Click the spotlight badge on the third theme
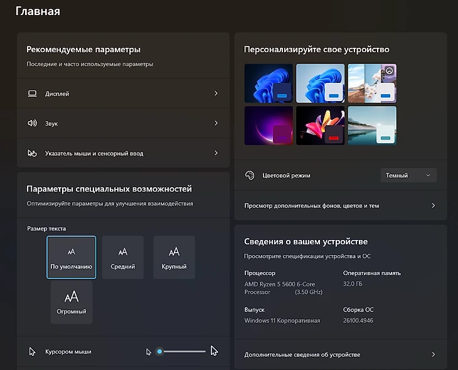Image resolution: width=458 pixels, height=370 pixels. [x=389, y=71]
